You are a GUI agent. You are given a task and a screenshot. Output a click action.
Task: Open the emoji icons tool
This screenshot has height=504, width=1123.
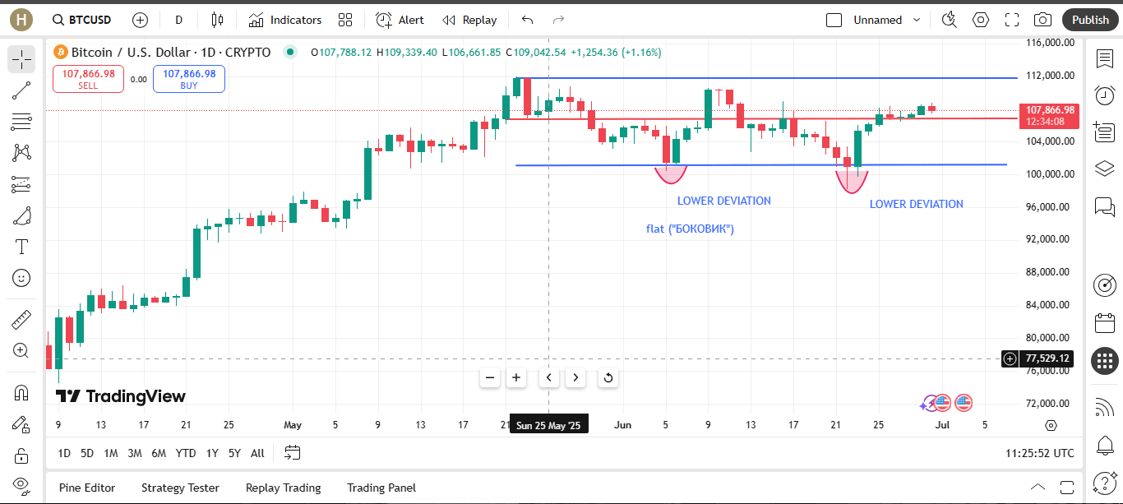21,278
